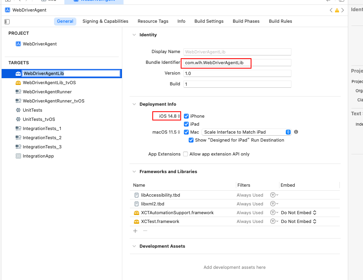
Task: Uncheck the iPhone checkbox
Action: click(x=186, y=116)
